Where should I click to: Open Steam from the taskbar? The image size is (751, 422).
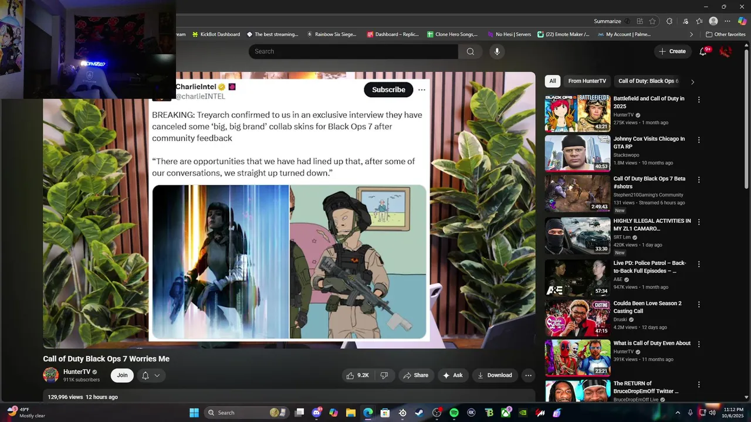point(419,413)
